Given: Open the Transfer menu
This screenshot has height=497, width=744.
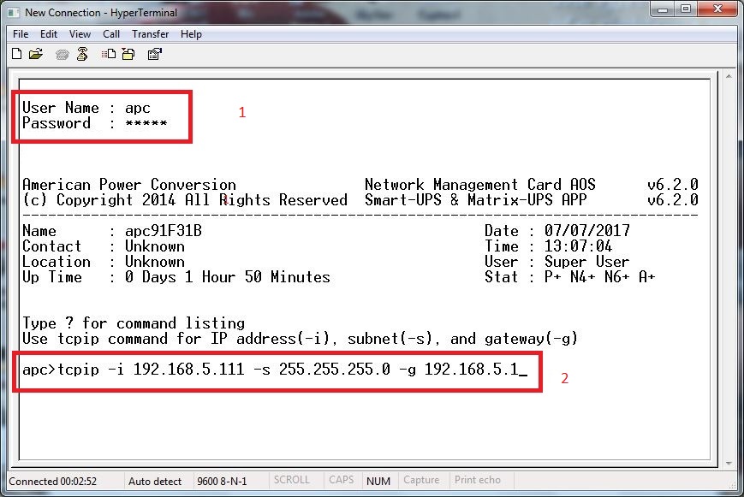Looking at the screenshot, I should point(150,34).
